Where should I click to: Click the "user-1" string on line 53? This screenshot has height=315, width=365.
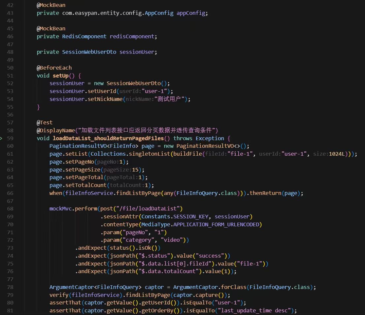(x=154, y=91)
